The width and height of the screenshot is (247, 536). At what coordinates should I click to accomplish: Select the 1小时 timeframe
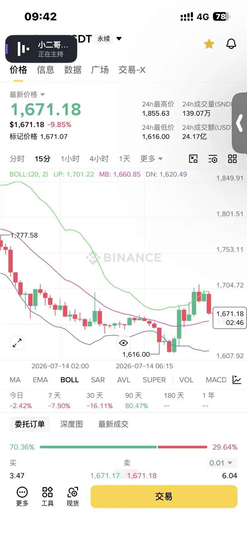[70, 159]
